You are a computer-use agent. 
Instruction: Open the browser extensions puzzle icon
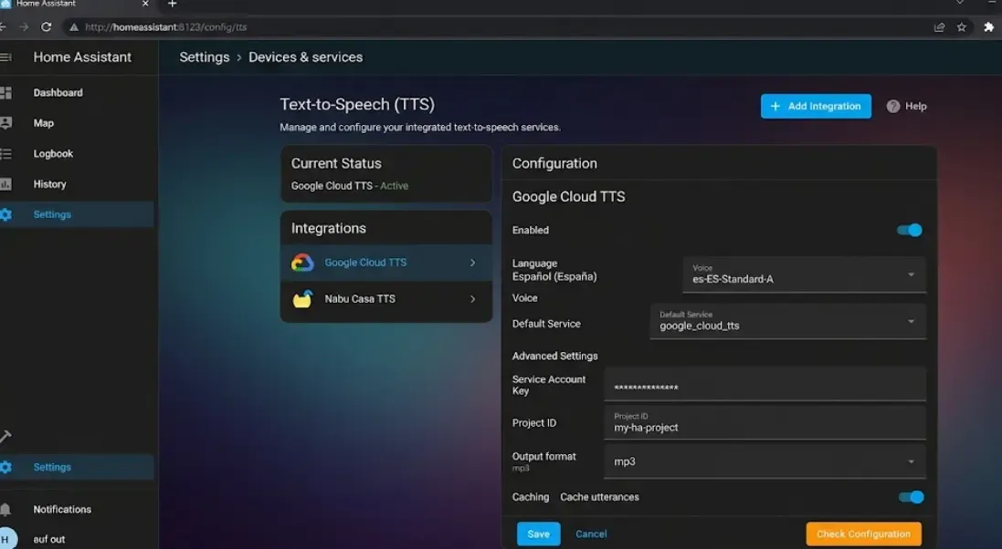tap(989, 27)
